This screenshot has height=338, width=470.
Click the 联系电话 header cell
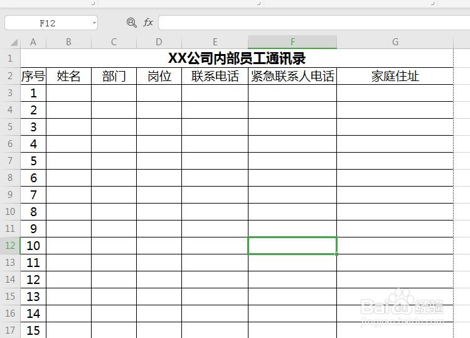215,76
